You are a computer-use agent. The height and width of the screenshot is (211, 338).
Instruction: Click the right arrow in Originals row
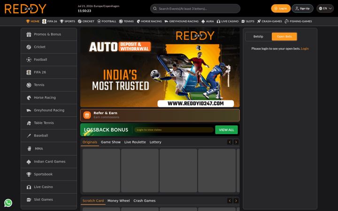tap(236, 142)
